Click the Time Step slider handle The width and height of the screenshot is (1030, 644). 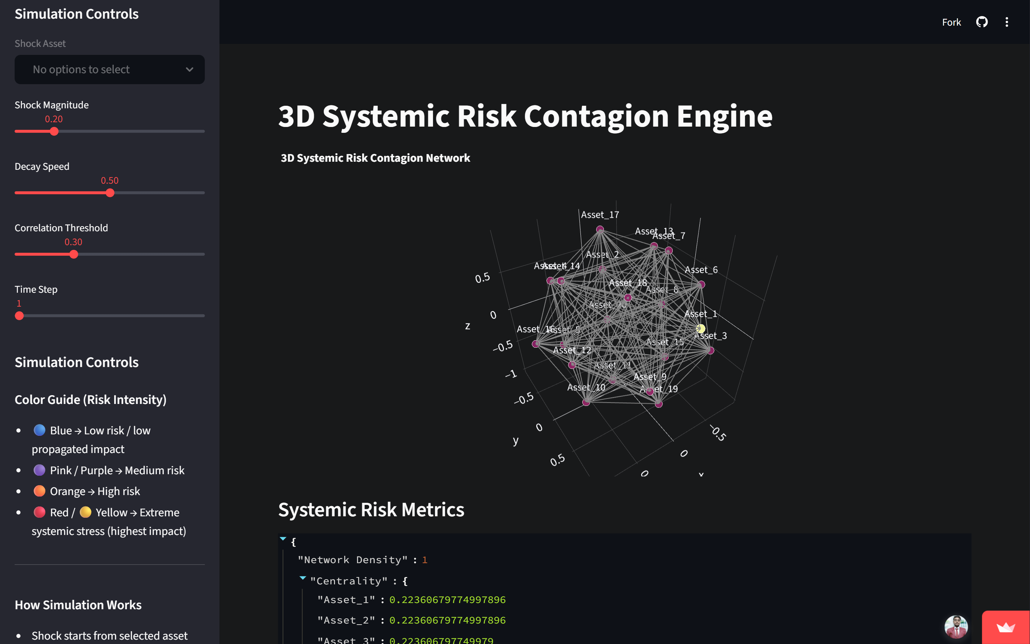19,316
